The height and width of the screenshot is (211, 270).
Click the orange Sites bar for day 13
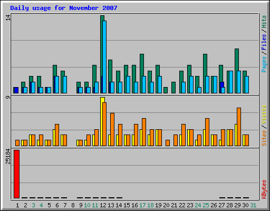tap(112, 129)
